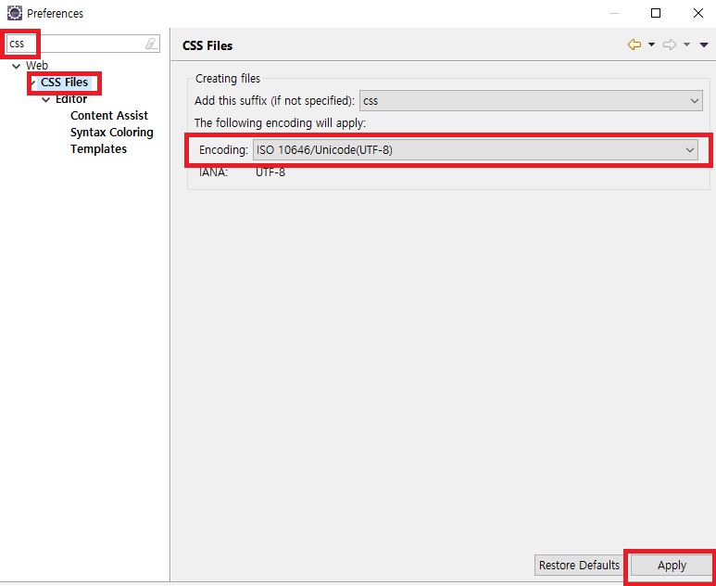
Task: Focus the preferences filter field containing css
Action: tap(83, 44)
